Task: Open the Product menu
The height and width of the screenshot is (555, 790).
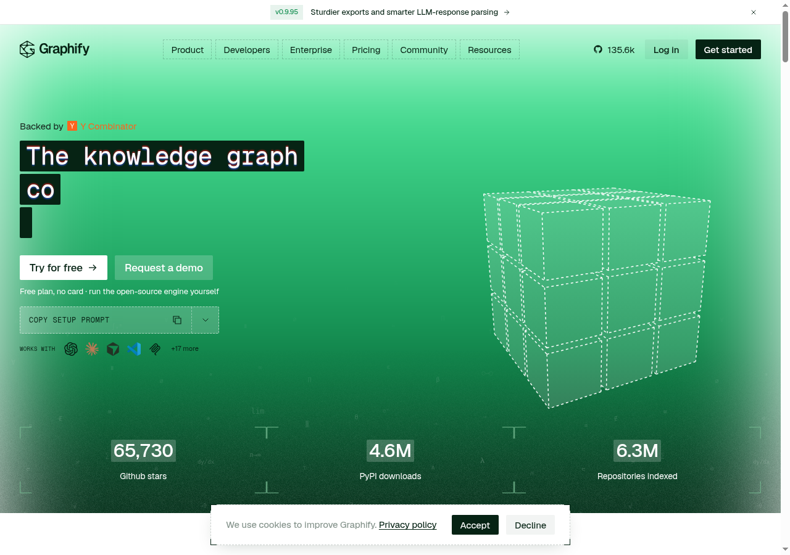Action: pyautogui.click(x=188, y=50)
